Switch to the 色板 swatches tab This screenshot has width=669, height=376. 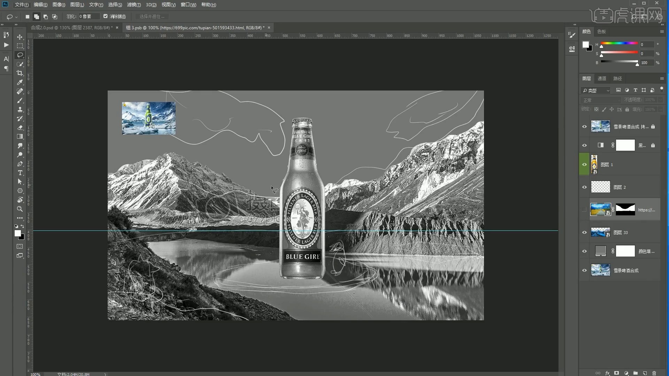pos(601,31)
